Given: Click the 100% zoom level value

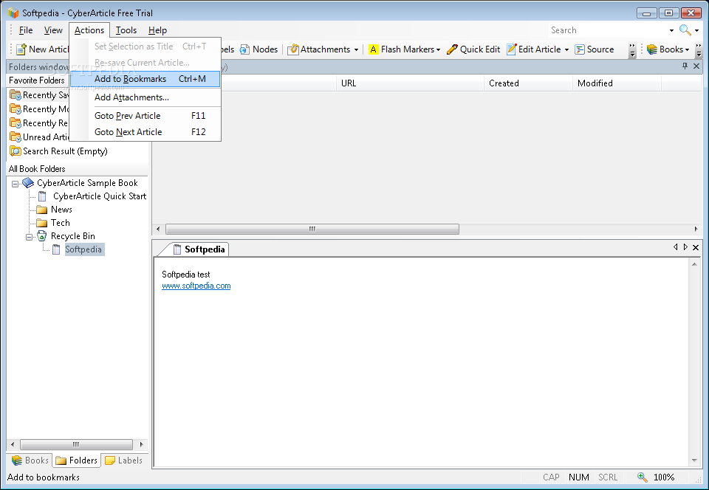Looking at the screenshot, I should 664,477.
